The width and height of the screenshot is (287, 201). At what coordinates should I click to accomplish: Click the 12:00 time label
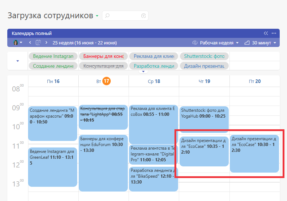[18, 164]
